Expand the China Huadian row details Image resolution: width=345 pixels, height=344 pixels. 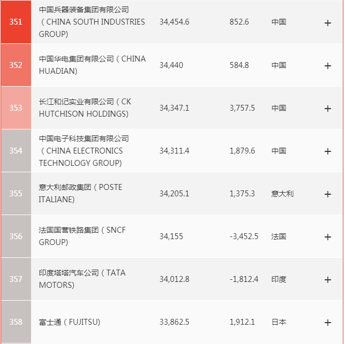click(328, 65)
